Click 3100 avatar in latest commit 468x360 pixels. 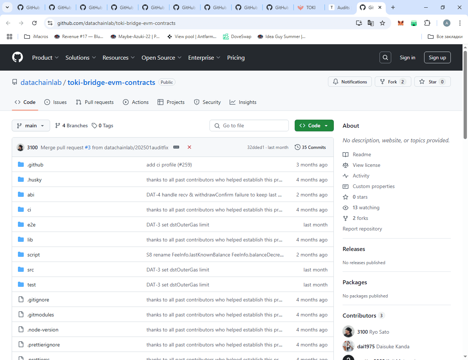pos(20,147)
